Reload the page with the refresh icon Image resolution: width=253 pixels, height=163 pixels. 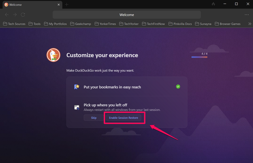(23, 15)
